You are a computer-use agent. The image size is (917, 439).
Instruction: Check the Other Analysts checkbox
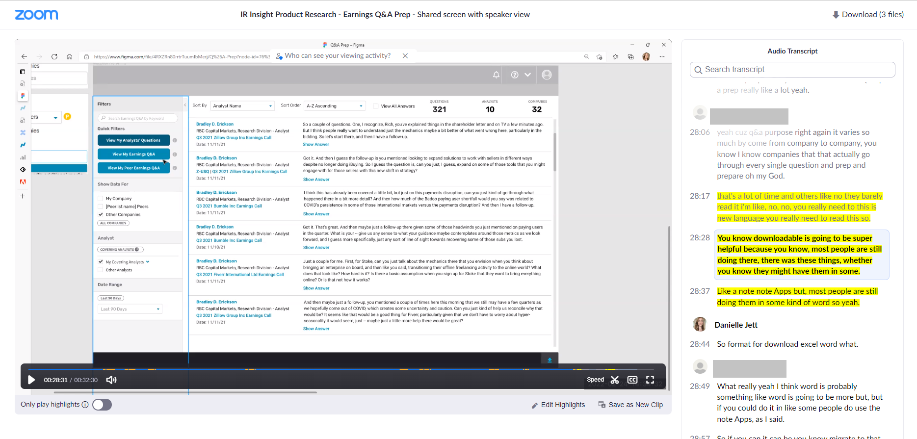point(101,270)
